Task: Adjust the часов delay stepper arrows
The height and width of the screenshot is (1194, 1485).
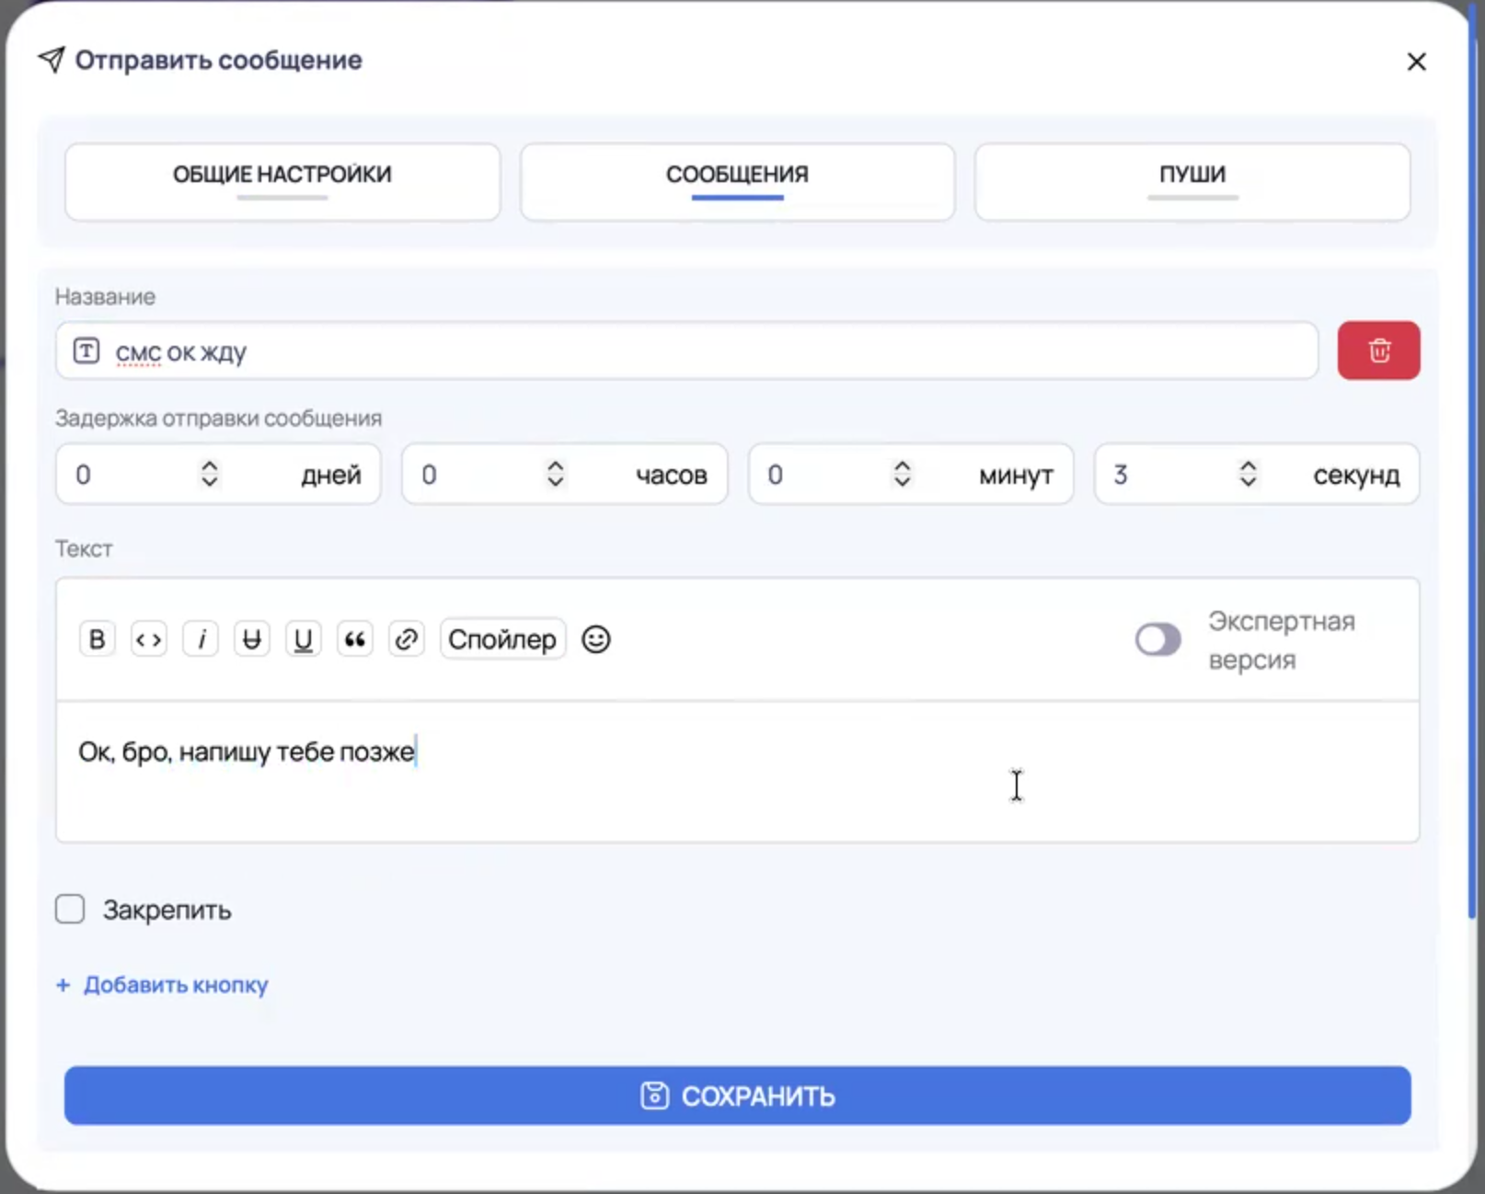Action: [x=556, y=474]
